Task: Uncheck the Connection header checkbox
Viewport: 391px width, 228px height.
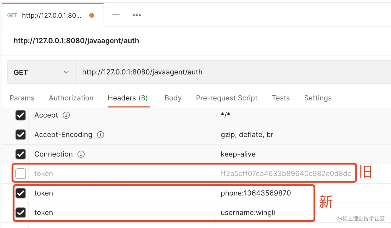Action: [x=21, y=154]
